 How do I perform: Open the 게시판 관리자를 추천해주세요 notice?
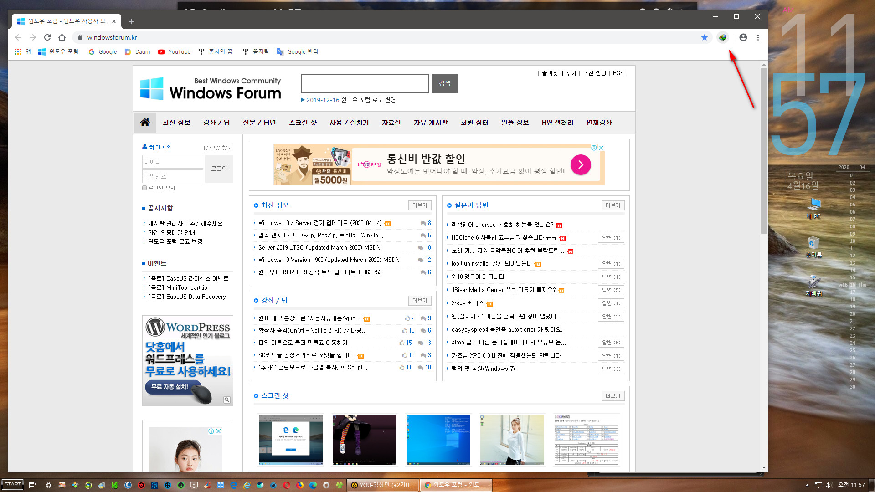pos(185,223)
